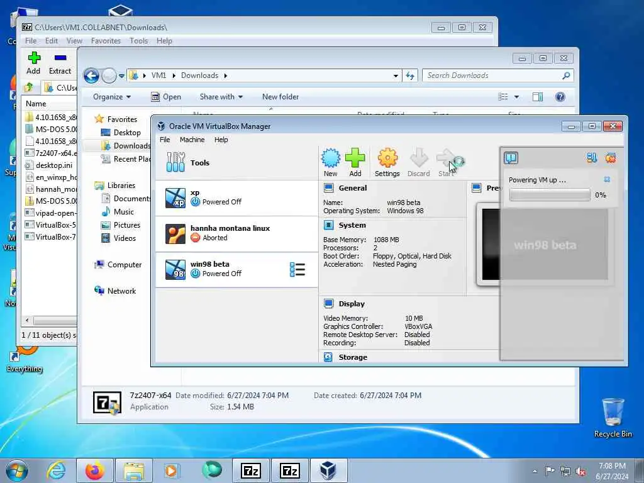Click the Downloads breadcrumb in address bar
The height and width of the screenshot is (483, 644).
[x=199, y=75]
